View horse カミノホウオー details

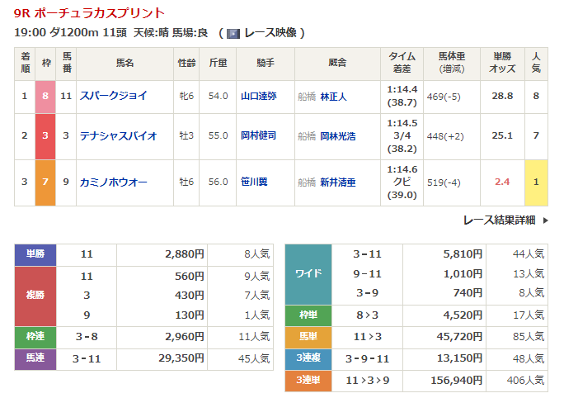click(x=114, y=181)
